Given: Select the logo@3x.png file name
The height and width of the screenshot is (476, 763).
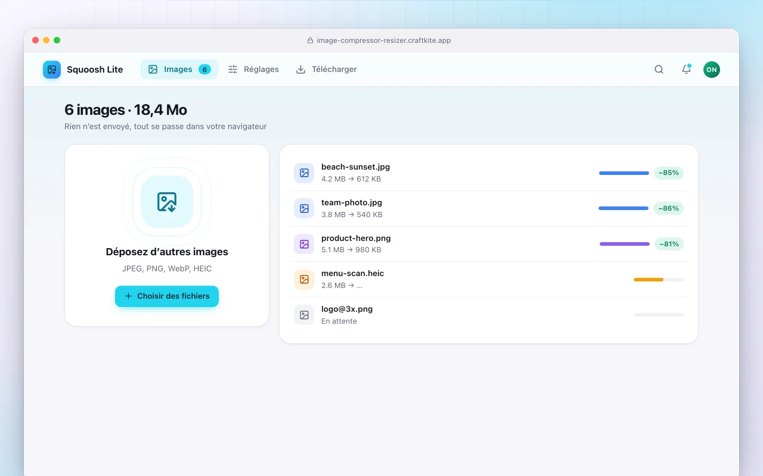Looking at the screenshot, I should [x=347, y=309].
